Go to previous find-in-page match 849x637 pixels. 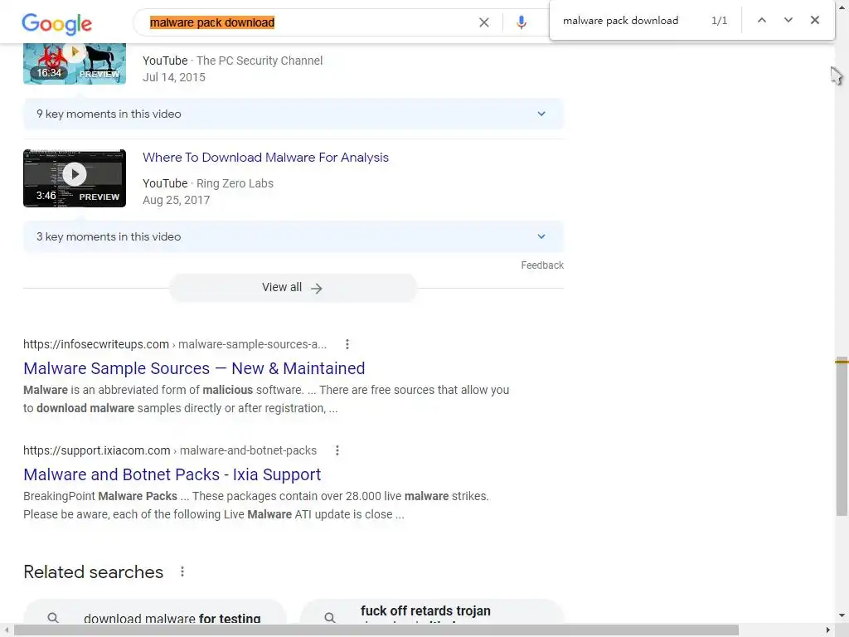tap(762, 20)
